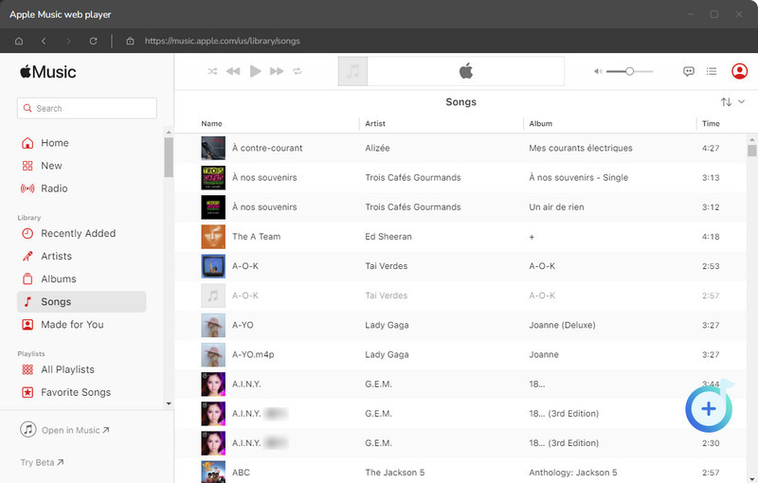Click the song list scrollbar thumb
This screenshot has height=483, width=758.
751,151
